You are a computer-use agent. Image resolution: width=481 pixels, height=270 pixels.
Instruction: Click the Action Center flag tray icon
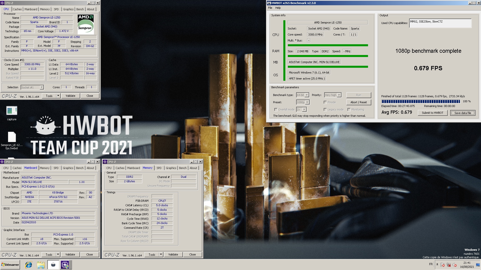click(443, 265)
